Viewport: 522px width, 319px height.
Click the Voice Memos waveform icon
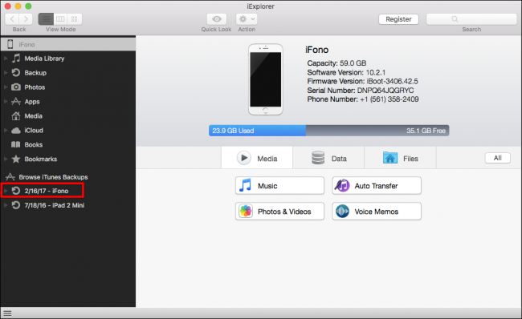coord(342,211)
